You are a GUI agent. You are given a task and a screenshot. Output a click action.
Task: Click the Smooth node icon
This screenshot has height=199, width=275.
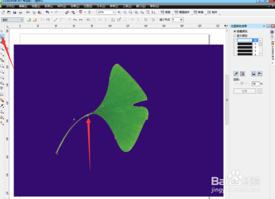[x=75, y=20]
